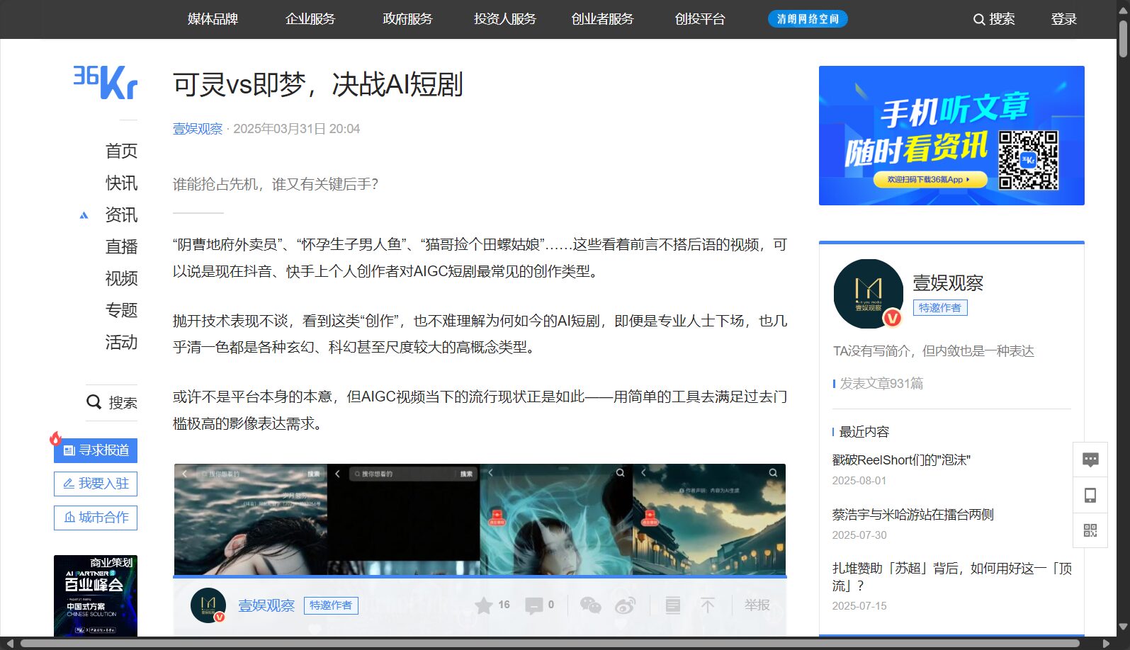The width and height of the screenshot is (1130, 650).
Task: Click date 2025-08-01 under first article
Action: click(x=859, y=481)
